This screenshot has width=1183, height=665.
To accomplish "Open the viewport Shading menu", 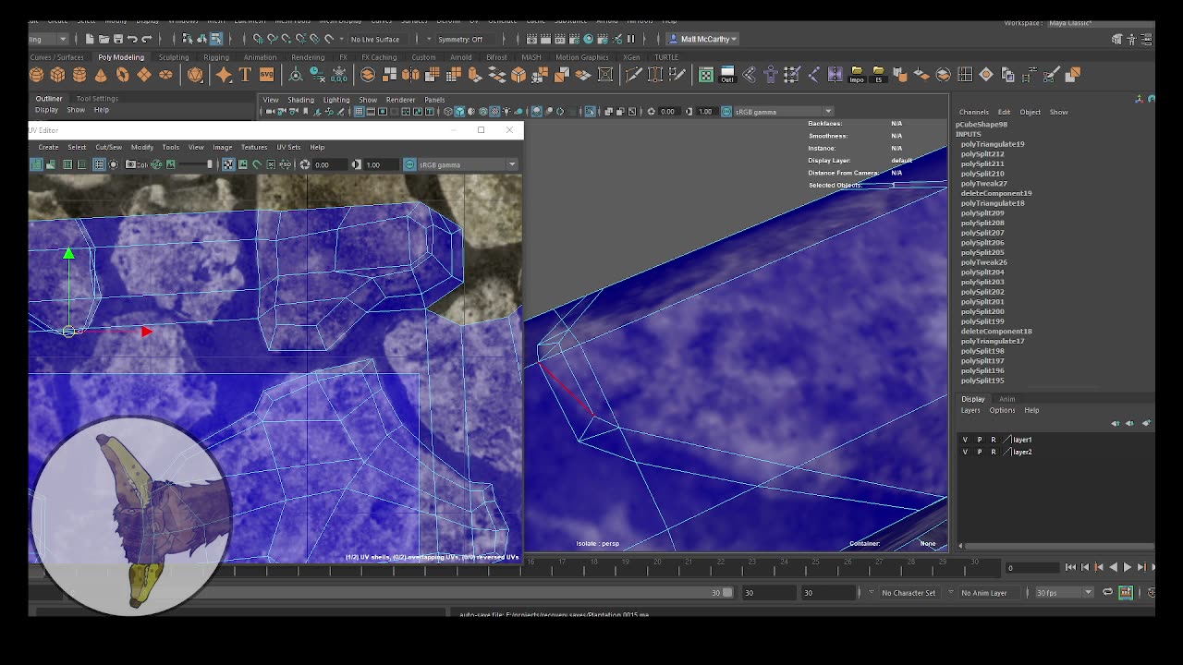I will pyautogui.click(x=300, y=100).
